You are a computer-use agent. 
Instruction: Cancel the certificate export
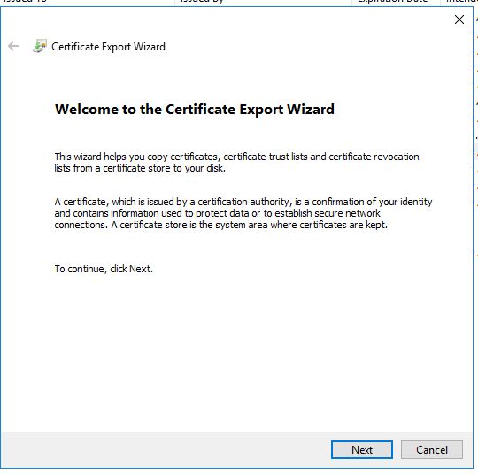click(x=432, y=449)
